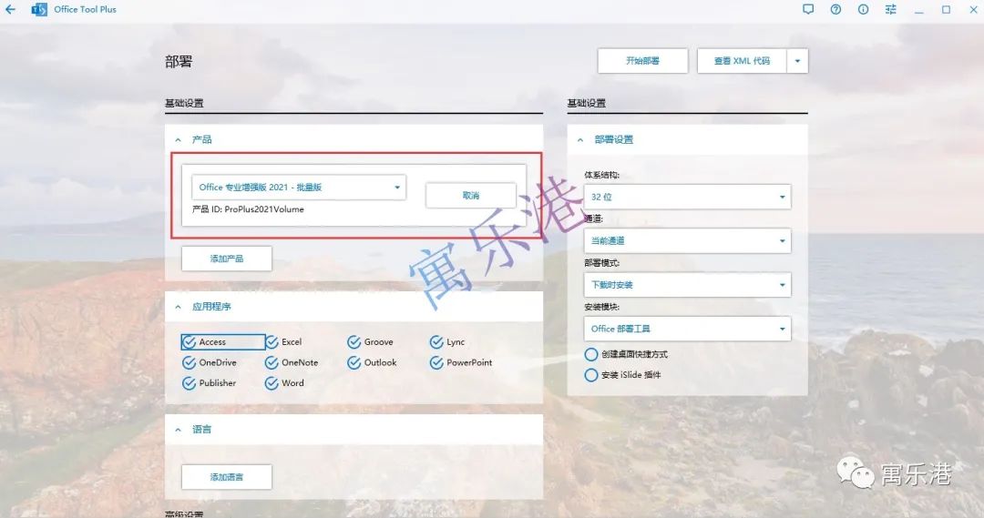The image size is (984, 518).
Task: Close the Office Tool Plus window
Action: [974, 9]
